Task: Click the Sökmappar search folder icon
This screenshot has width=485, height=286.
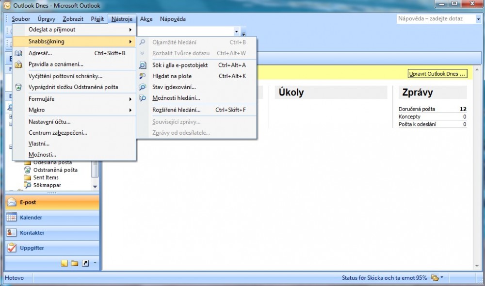Action: pyautogui.click(x=28, y=185)
